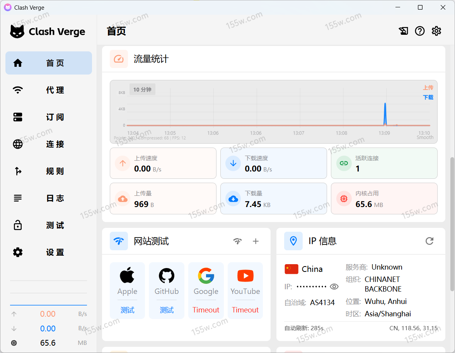455x353 pixels.
Task: Retry the Google Timeout test
Action: [206, 310]
